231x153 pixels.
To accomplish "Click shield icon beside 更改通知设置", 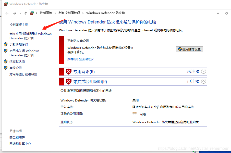I will pyautogui.click(x=6, y=44).
